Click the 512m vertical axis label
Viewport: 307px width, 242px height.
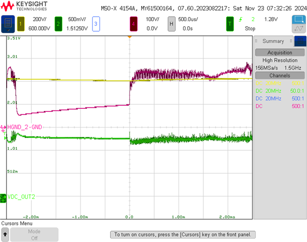click(12, 171)
